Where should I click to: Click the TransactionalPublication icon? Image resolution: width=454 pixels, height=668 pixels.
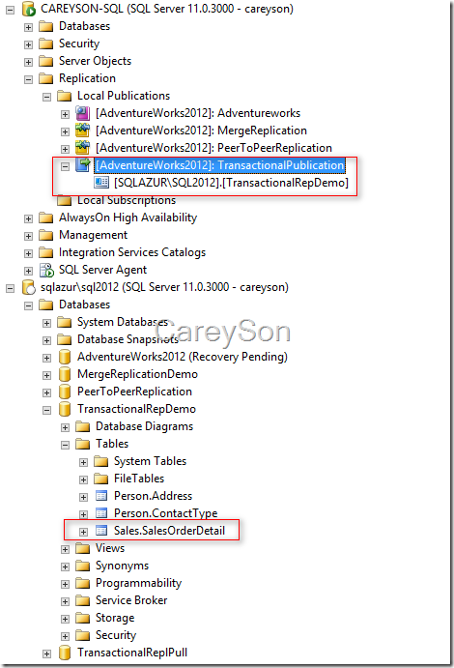point(82,165)
